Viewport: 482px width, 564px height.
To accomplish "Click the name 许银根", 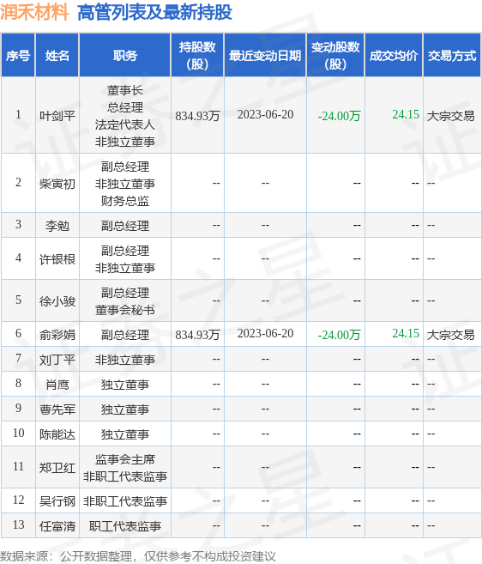I will [57, 259].
